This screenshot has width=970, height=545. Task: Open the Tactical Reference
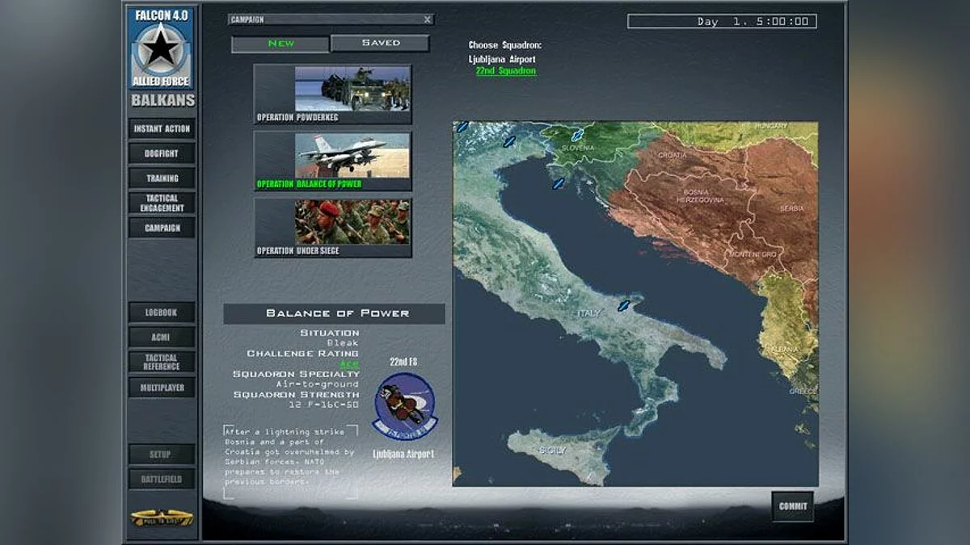point(162,362)
